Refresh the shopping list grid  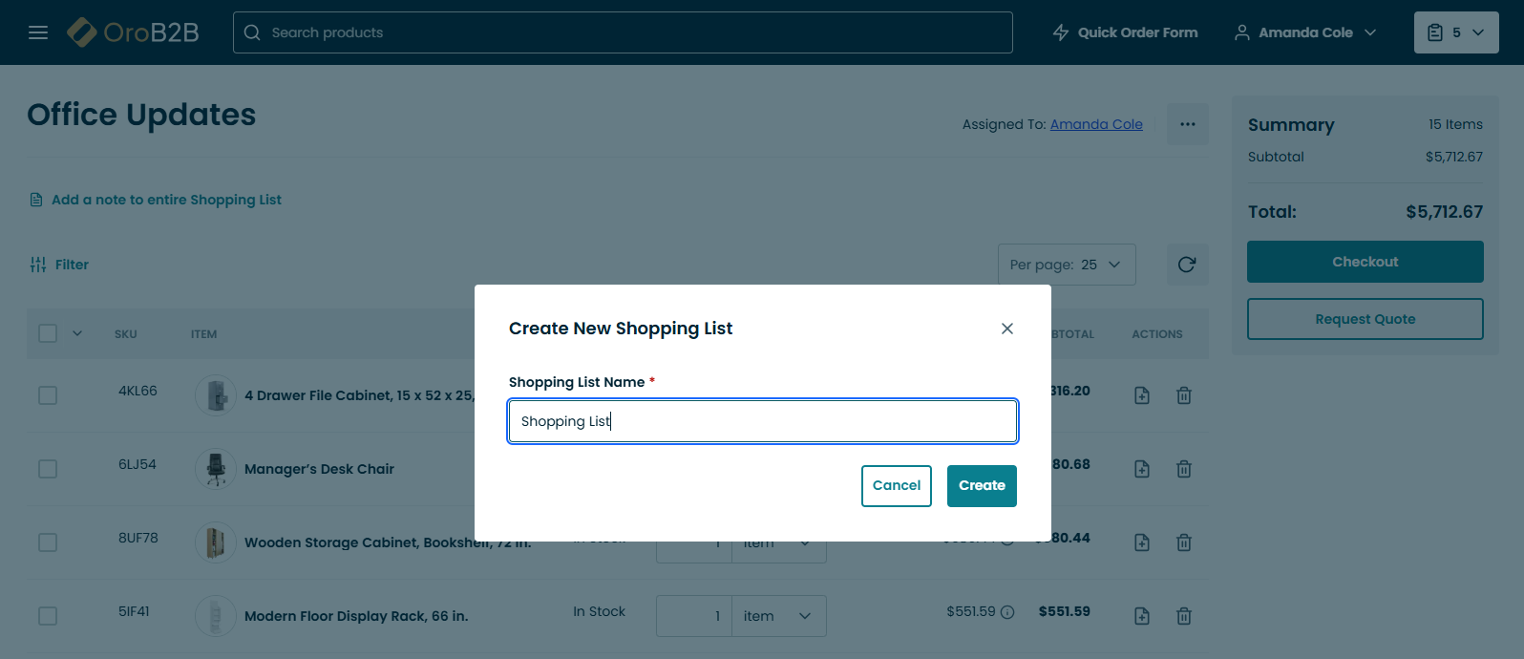tap(1187, 265)
